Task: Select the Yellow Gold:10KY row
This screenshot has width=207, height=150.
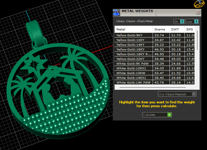Action: pyautogui.click(x=155, y=40)
